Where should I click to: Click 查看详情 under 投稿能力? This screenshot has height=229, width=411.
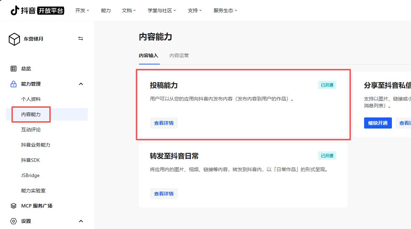pyautogui.click(x=164, y=123)
